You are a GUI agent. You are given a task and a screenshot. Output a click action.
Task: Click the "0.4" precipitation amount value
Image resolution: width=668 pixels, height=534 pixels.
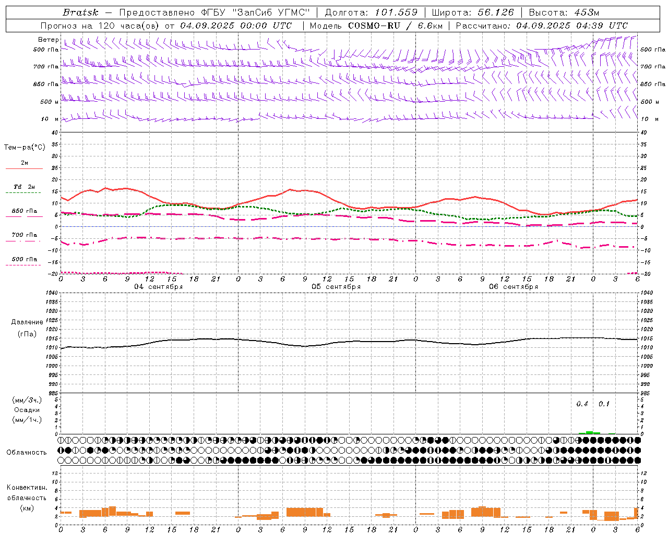[x=582, y=404]
